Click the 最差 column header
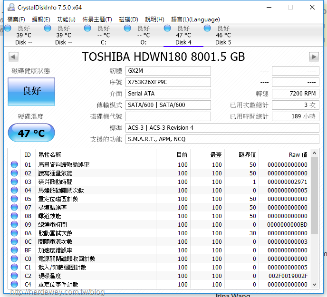 point(208,155)
